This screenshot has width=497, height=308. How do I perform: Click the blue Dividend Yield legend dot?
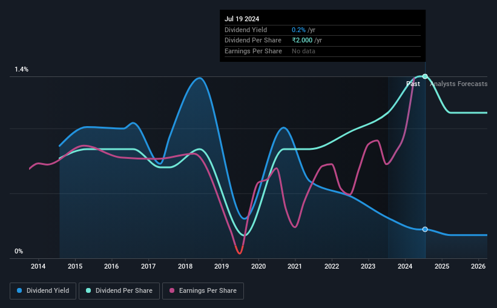[19, 290]
